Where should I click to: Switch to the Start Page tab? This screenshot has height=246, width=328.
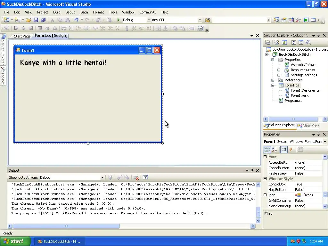22,36
